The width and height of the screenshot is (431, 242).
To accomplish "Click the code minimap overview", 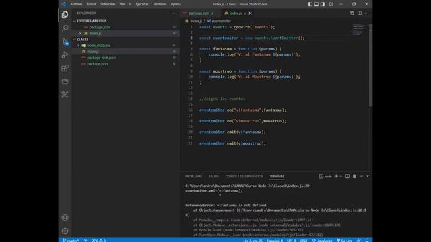I will point(358,30).
